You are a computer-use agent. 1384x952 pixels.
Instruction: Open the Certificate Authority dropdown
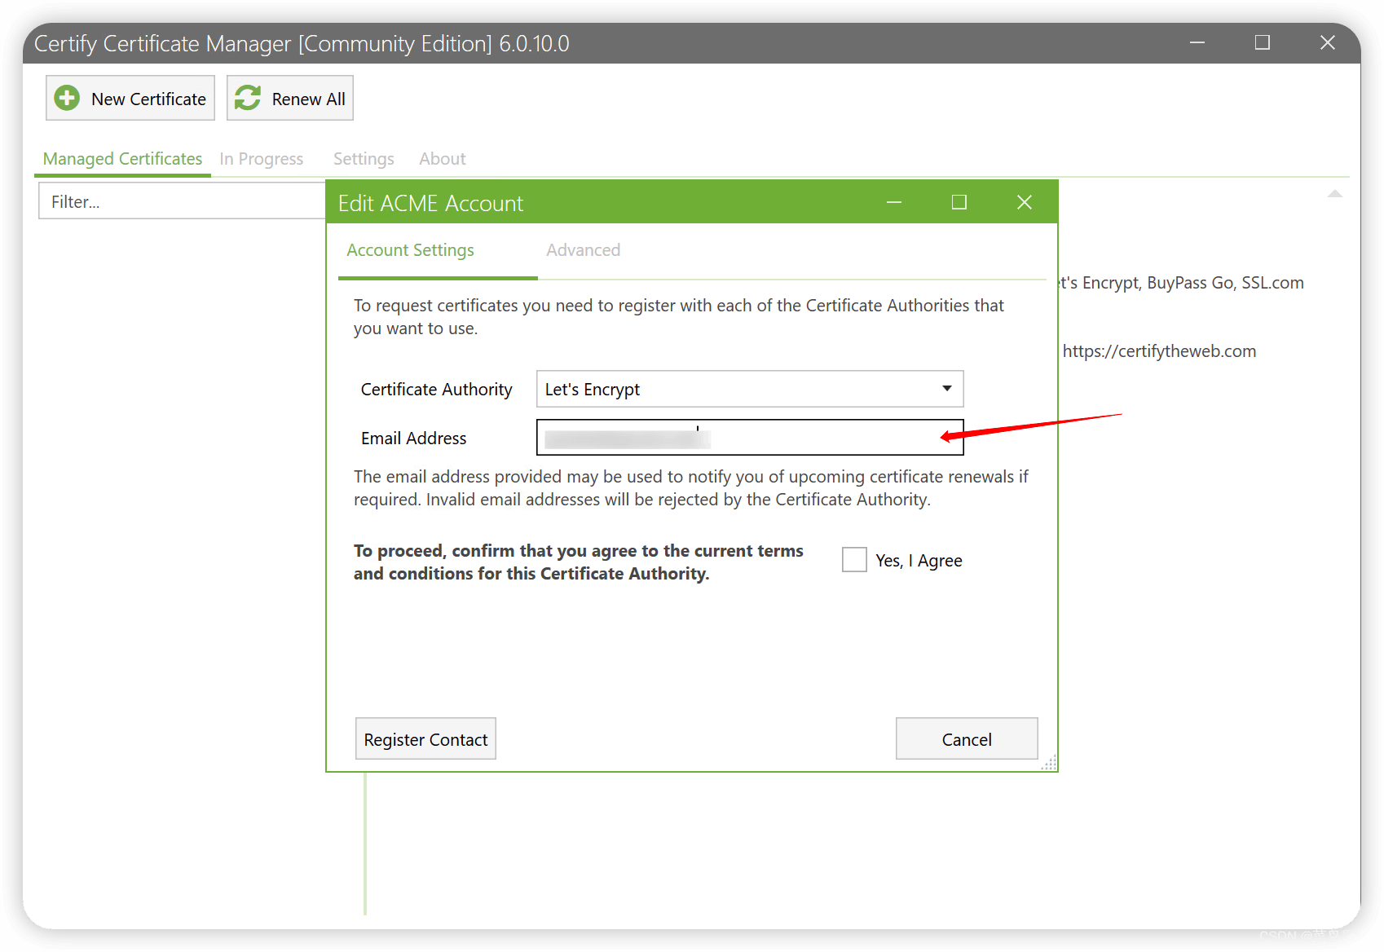(x=750, y=389)
